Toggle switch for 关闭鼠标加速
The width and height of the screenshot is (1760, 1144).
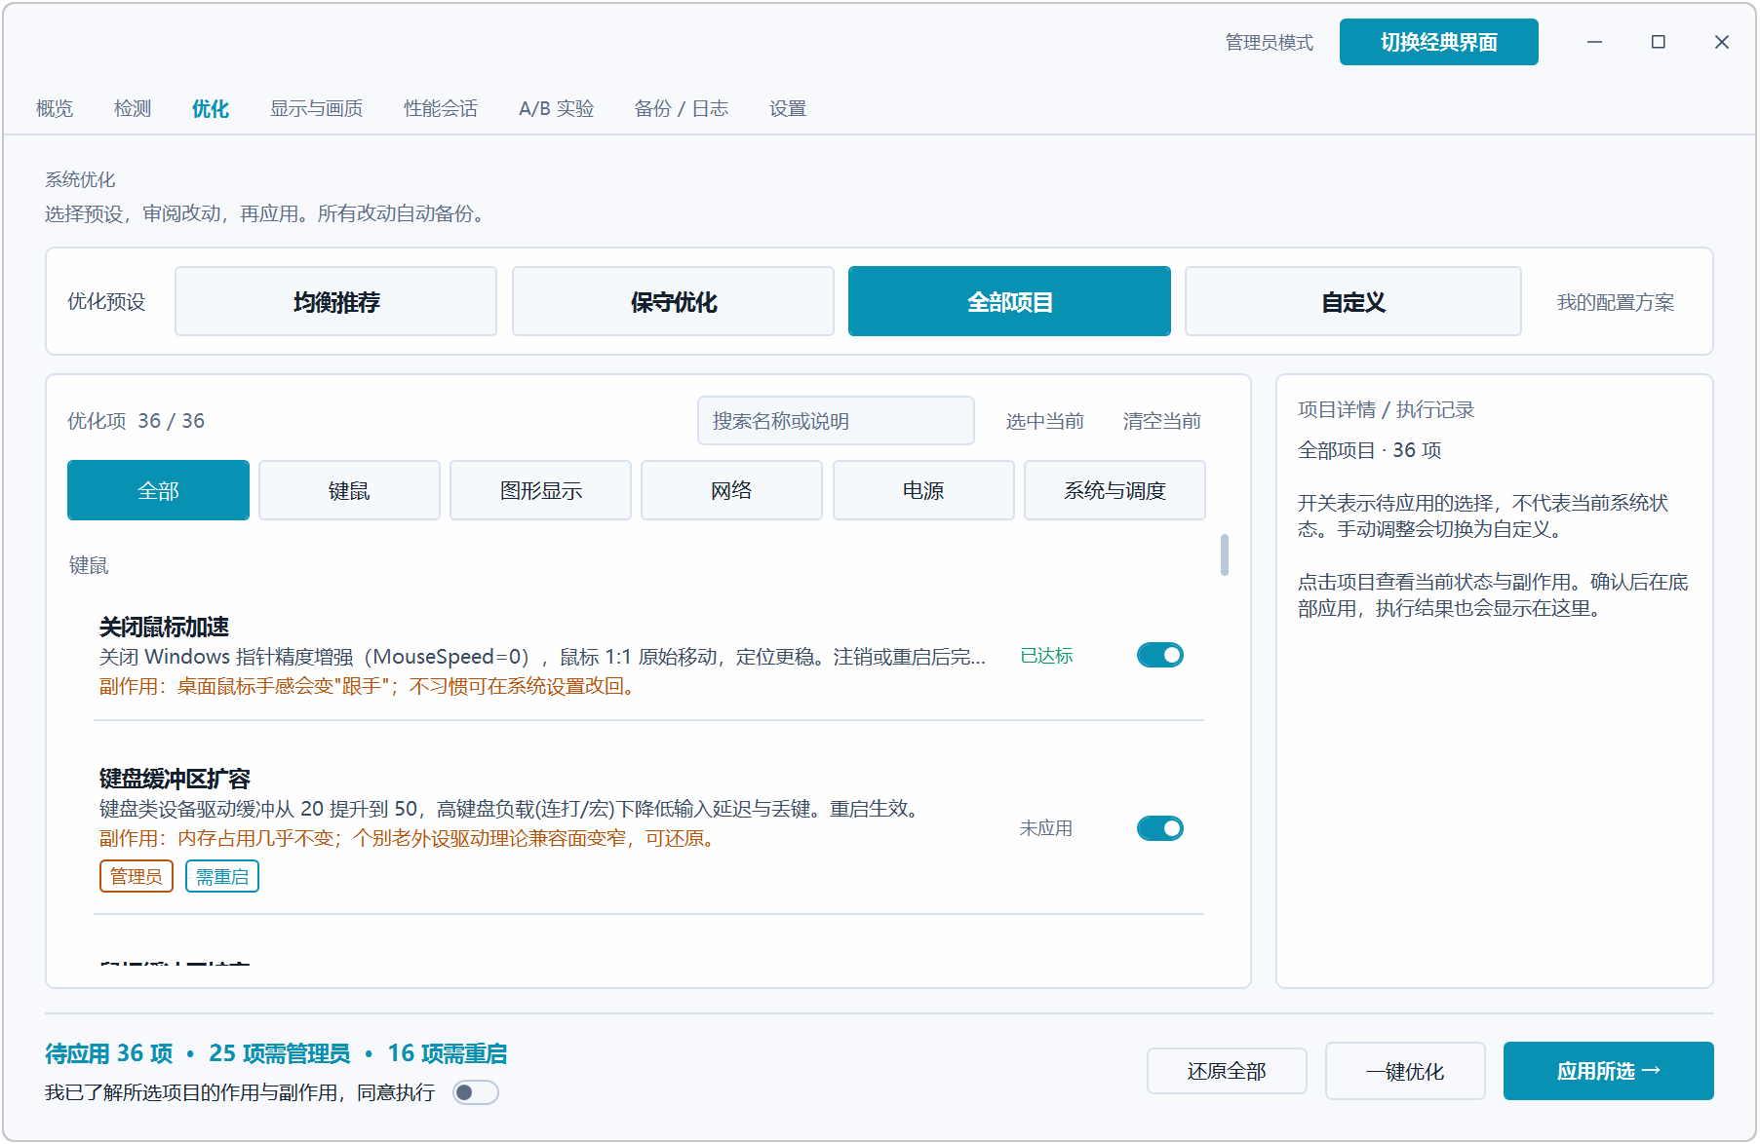point(1159,655)
